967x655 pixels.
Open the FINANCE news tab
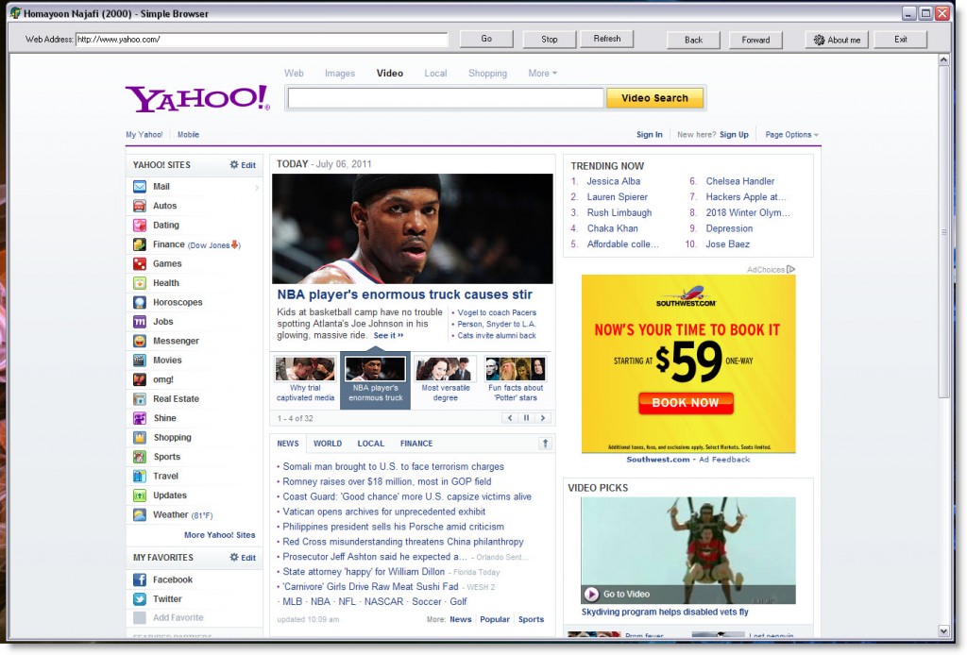(x=416, y=444)
